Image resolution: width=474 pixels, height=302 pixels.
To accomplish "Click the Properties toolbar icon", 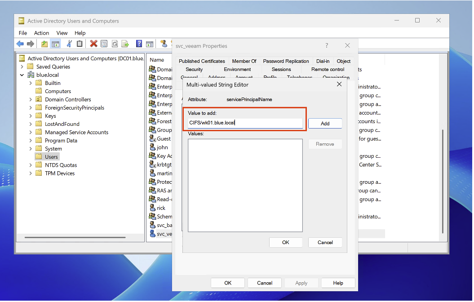I will point(104,44).
